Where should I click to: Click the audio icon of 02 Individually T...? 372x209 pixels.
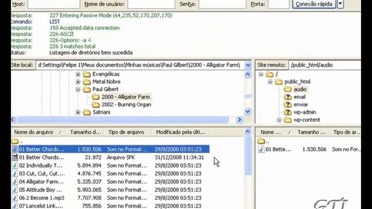15,165
